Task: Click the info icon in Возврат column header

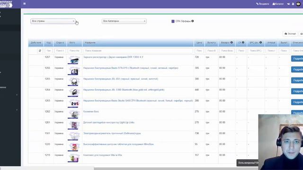Action: 232,42
